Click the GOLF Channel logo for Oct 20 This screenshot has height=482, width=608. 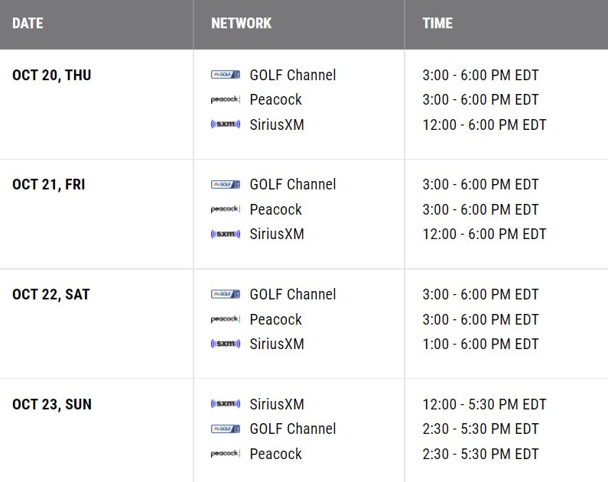click(x=226, y=75)
